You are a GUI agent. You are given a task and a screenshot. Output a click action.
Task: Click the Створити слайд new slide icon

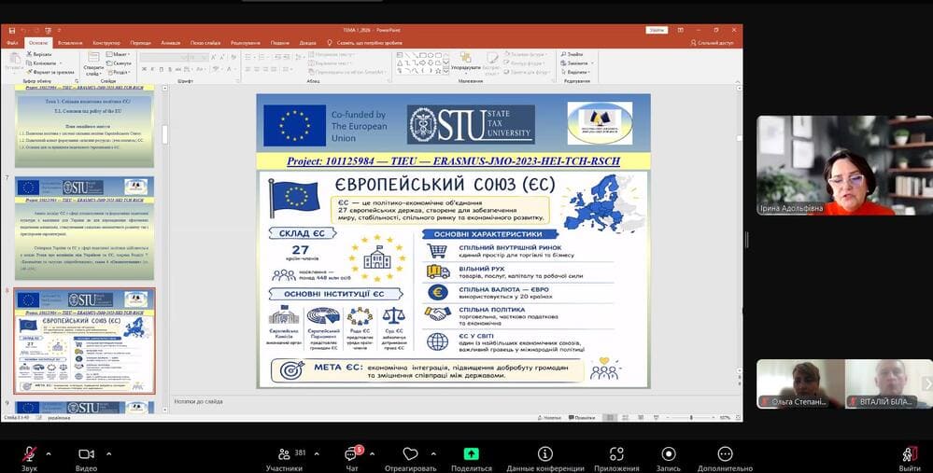coord(93,58)
